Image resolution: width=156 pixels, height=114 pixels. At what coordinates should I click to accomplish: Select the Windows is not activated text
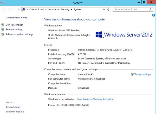pyautogui.click(x=62, y=99)
